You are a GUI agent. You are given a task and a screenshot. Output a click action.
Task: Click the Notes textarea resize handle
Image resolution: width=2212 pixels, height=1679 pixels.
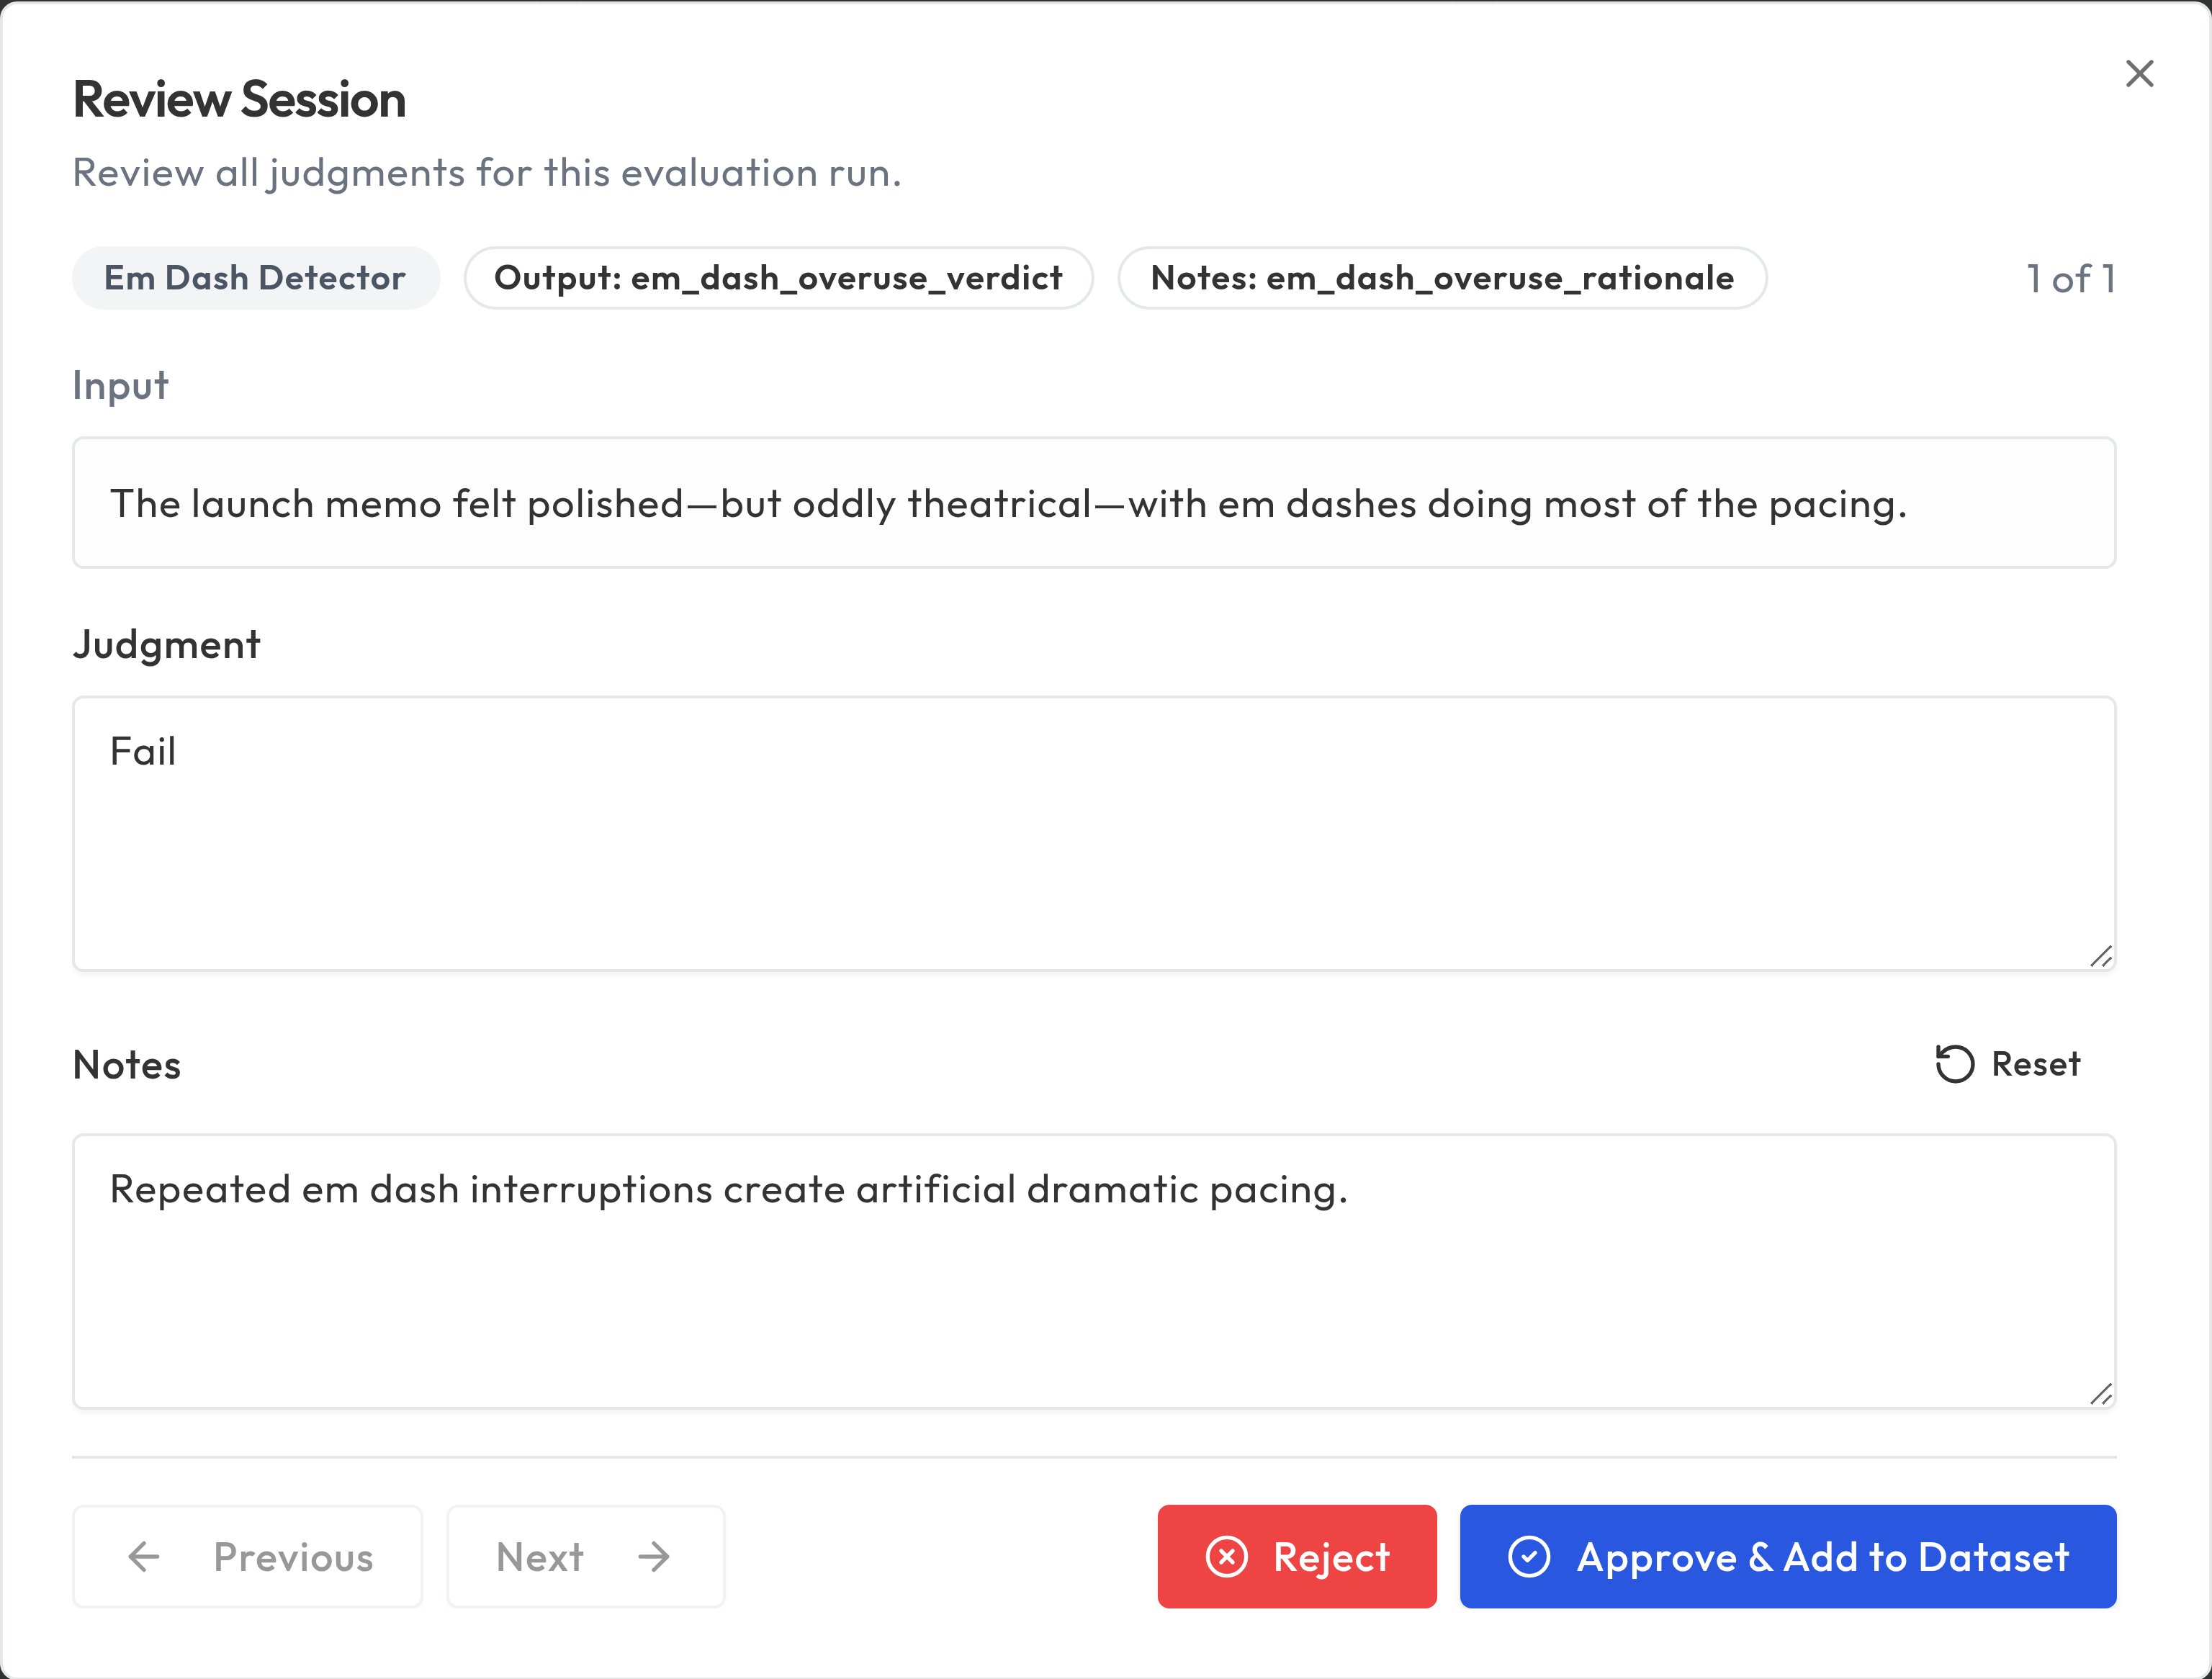(2100, 1394)
